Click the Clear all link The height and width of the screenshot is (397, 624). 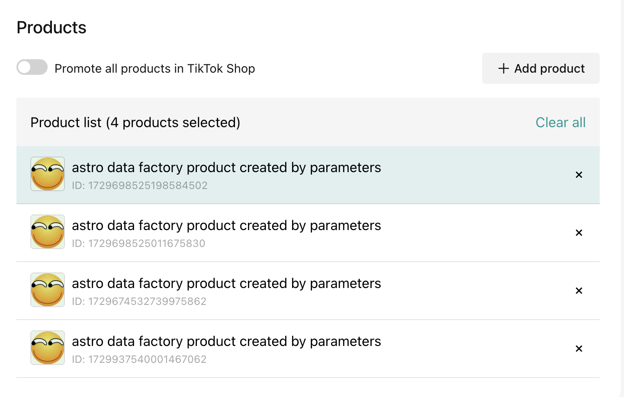[560, 122]
